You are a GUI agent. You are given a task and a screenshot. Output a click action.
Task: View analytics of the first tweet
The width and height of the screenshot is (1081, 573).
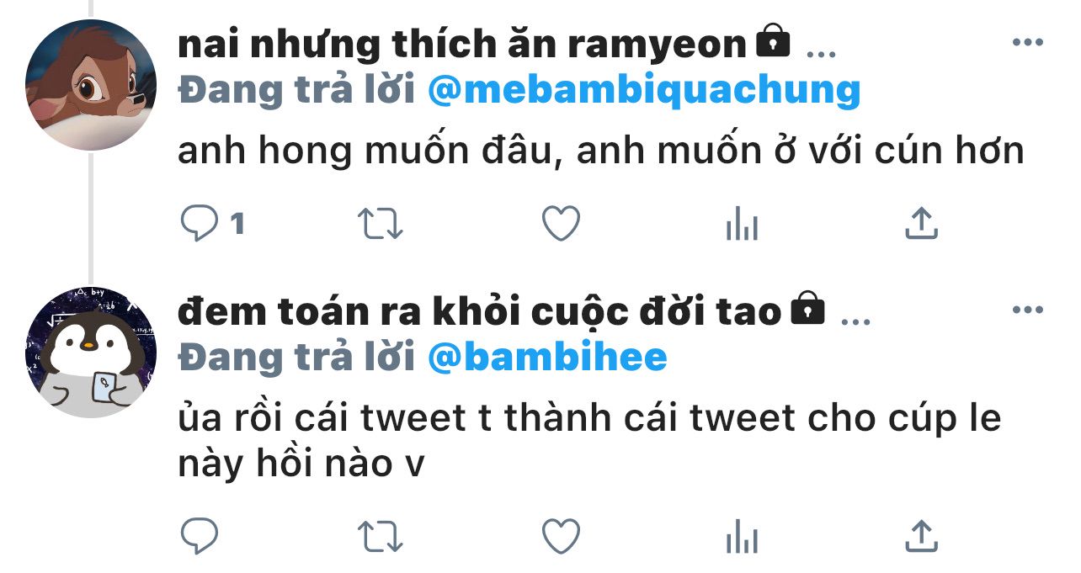[x=742, y=225]
